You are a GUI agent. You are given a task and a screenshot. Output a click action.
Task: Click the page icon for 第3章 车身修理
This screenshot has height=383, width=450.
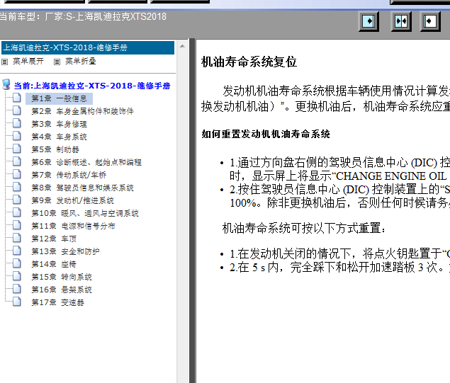click(17, 123)
